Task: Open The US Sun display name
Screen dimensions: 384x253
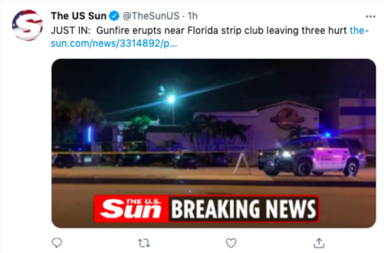Action: [79, 16]
